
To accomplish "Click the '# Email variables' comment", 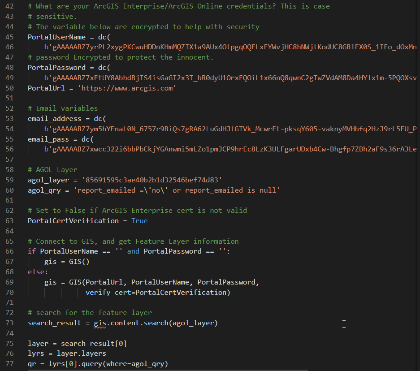I will pyautogui.click(x=63, y=108).
